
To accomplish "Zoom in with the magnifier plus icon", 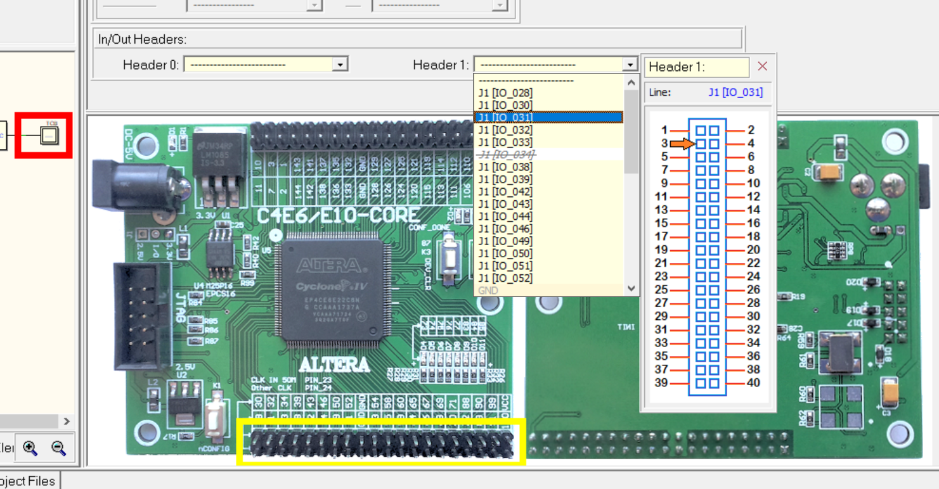I will [x=30, y=448].
